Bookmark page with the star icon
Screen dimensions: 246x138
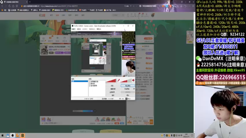tap(22, 6)
